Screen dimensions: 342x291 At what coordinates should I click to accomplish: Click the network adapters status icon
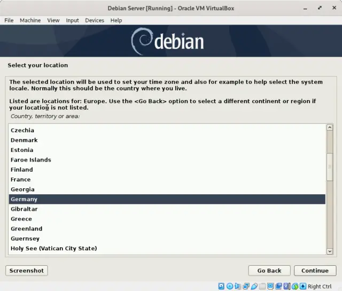(246, 286)
